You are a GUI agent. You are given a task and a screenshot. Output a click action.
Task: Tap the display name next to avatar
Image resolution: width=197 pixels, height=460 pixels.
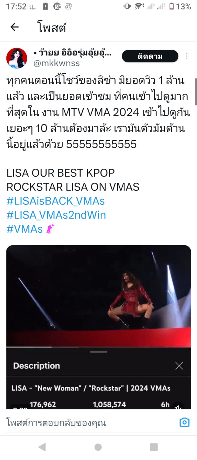(x=72, y=53)
